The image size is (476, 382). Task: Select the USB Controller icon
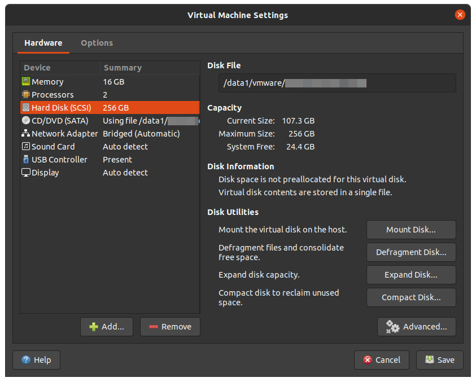pyautogui.click(x=26, y=159)
